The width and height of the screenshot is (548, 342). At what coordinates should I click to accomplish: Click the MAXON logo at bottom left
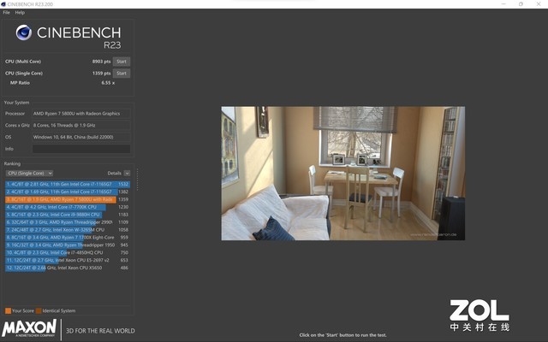click(29, 327)
